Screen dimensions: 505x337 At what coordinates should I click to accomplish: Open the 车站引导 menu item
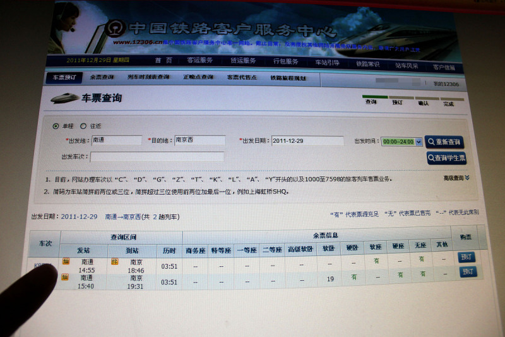(327, 63)
